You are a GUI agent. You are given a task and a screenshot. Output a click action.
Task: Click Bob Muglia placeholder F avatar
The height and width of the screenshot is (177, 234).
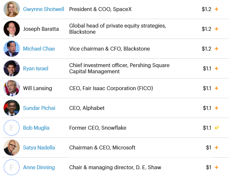point(12,128)
